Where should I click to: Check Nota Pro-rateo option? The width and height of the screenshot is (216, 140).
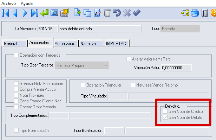click(16, 95)
